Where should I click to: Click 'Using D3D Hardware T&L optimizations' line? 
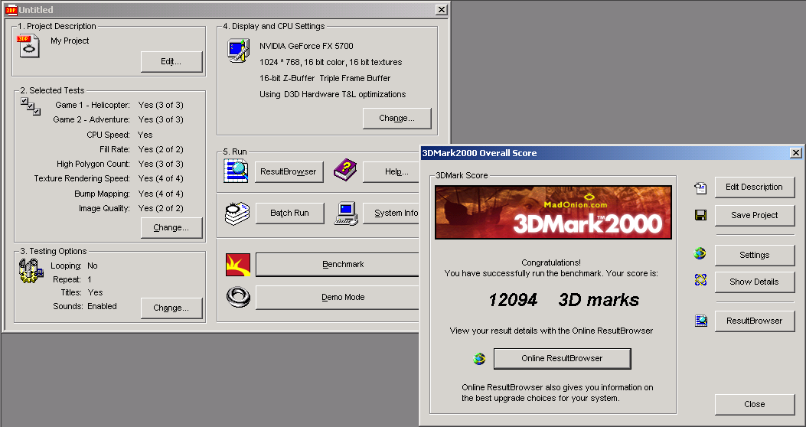332,94
